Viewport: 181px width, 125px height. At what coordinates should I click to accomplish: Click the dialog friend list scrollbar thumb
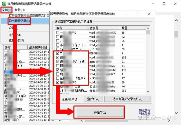click(x=148, y=32)
